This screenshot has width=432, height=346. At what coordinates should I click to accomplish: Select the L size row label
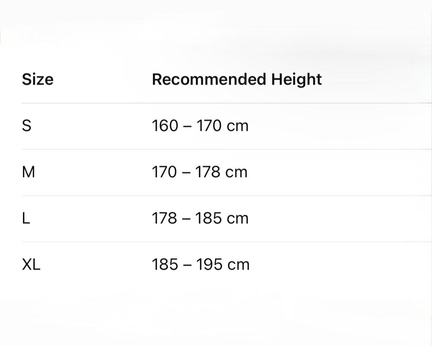click(x=26, y=218)
